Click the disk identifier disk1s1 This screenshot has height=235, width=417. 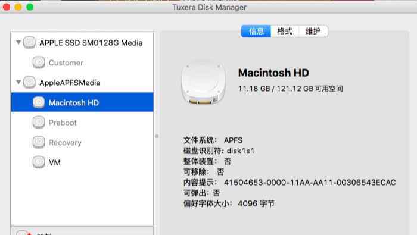click(241, 151)
